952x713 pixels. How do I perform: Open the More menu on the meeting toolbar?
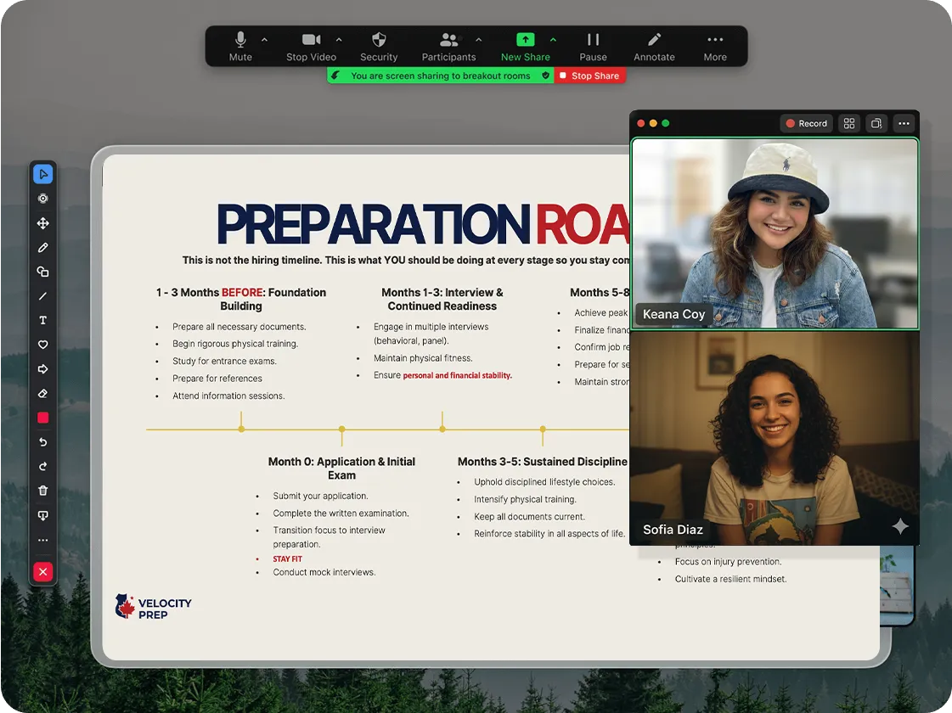714,40
